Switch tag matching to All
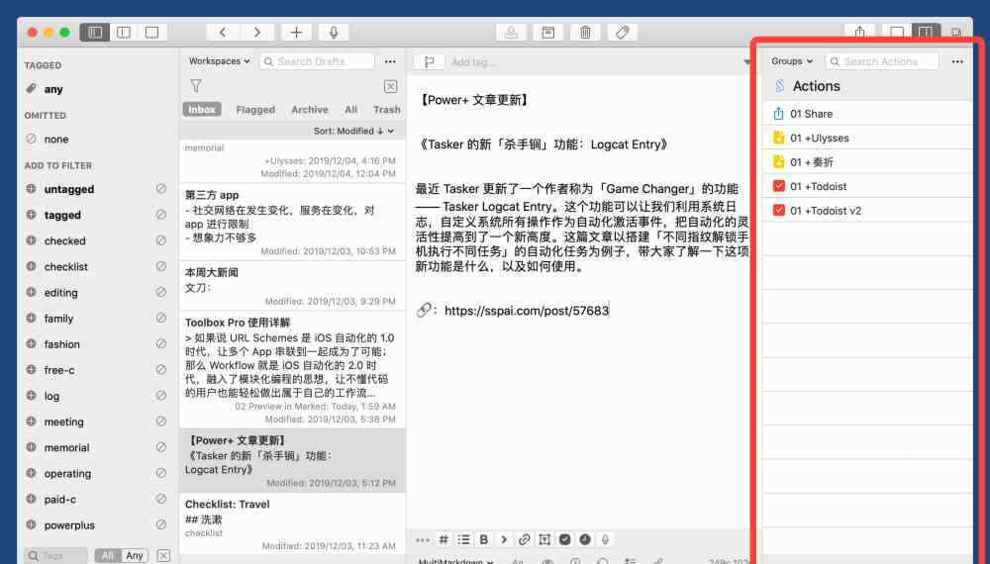The image size is (990, 564). pyautogui.click(x=108, y=555)
